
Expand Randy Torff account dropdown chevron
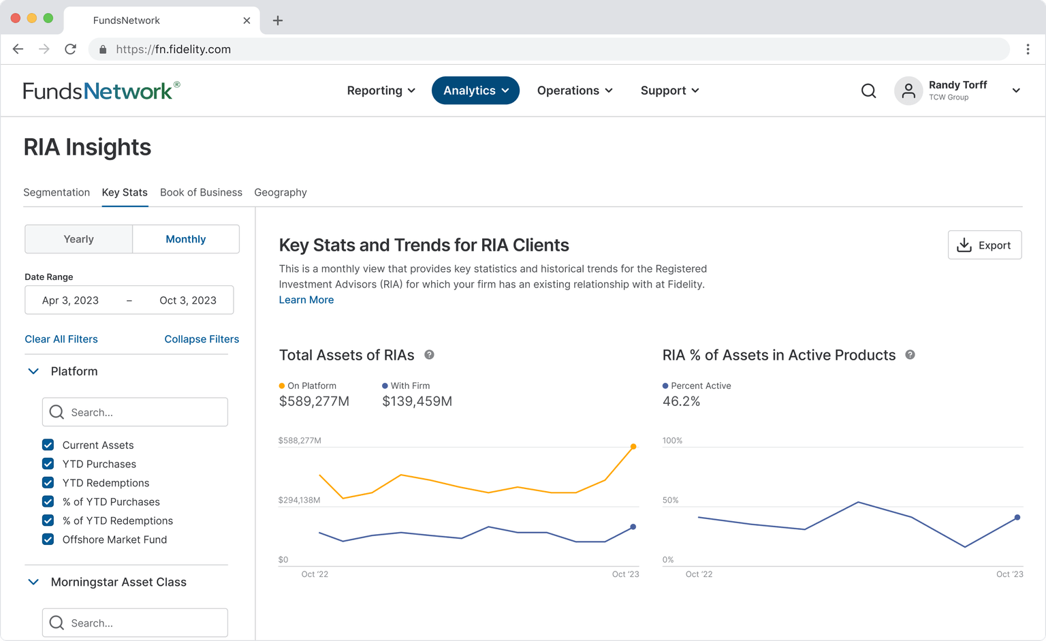pos(1016,91)
